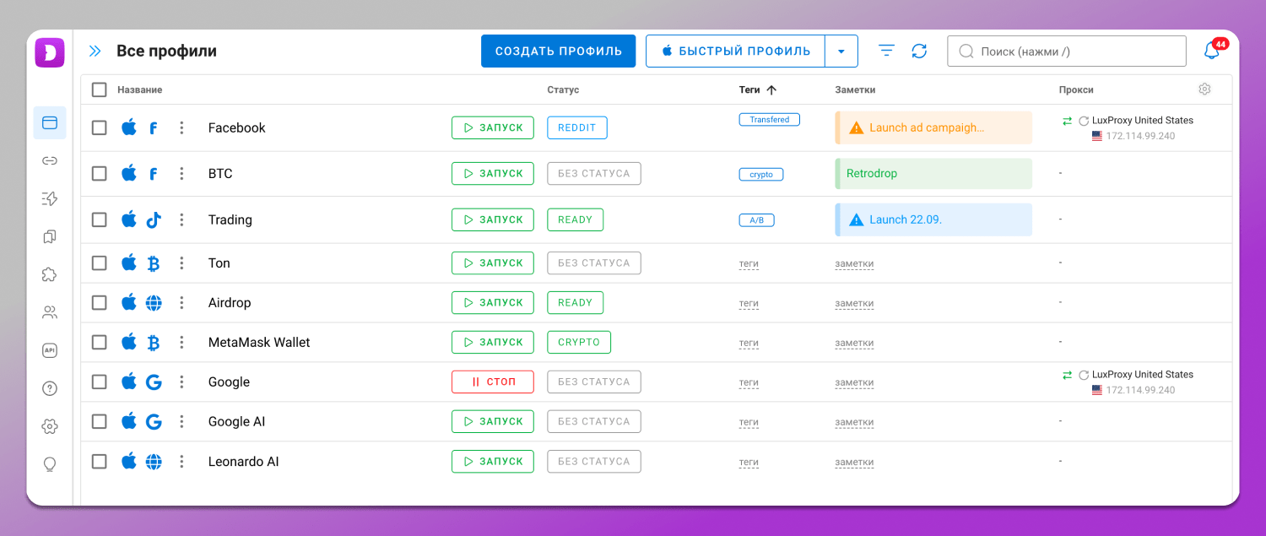Image resolution: width=1266 pixels, height=536 pixels.
Task: Click the help question mark sidebar icon
Action: pyautogui.click(x=50, y=388)
